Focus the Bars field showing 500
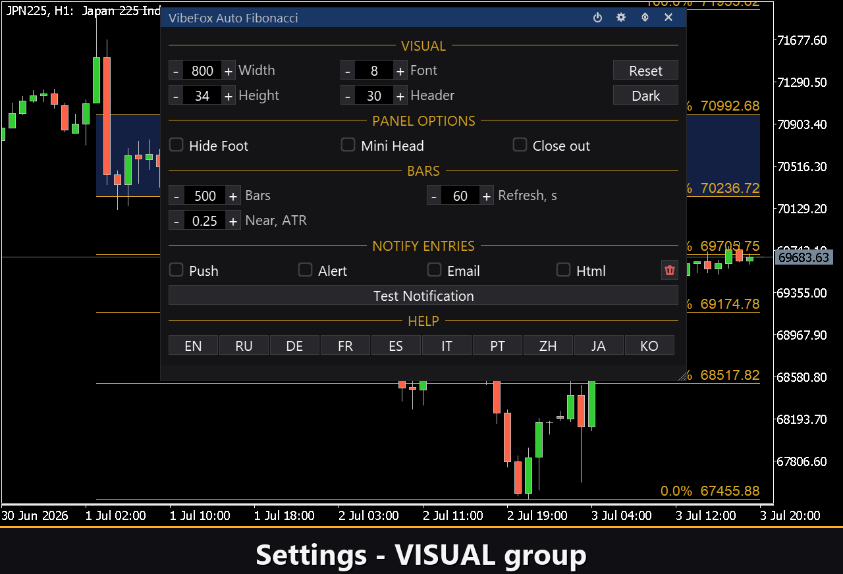 click(x=205, y=196)
